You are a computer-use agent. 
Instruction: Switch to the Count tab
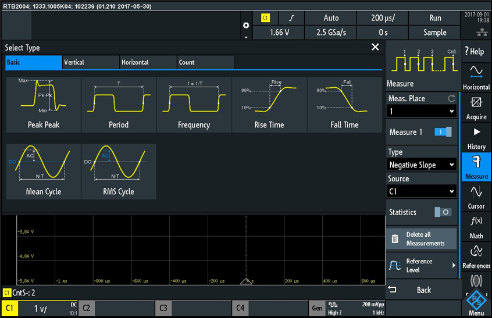[x=205, y=62]
